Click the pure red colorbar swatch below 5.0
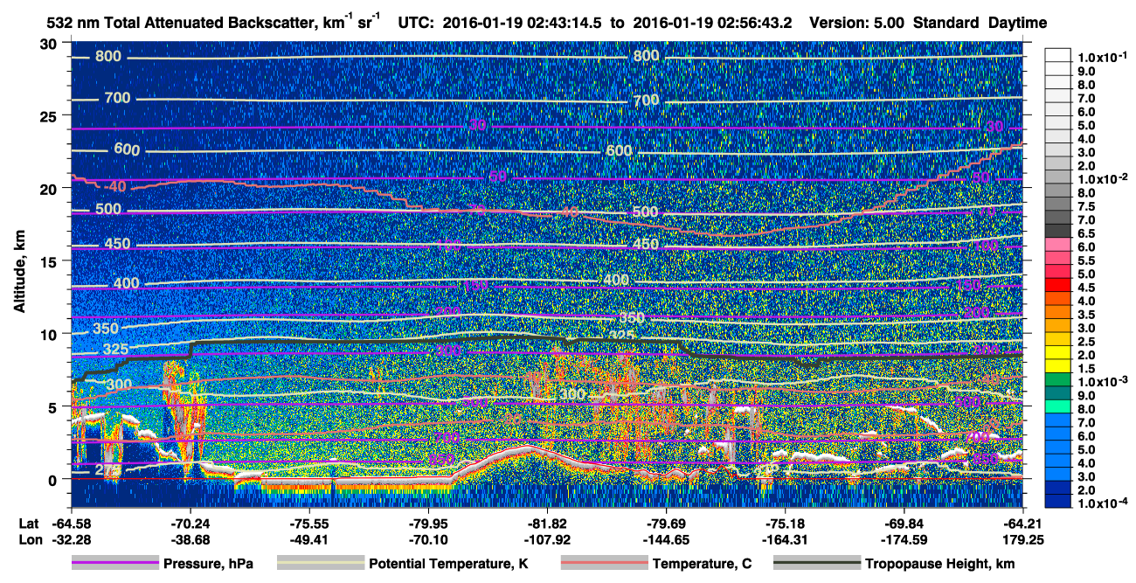This screenshot has height=583, width=1136. (x=1057, y=284)
